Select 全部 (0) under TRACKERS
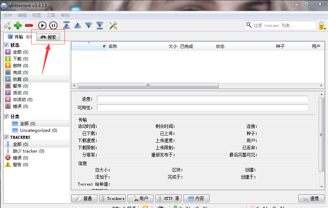 pyautogui.click(x=37, y=144)
